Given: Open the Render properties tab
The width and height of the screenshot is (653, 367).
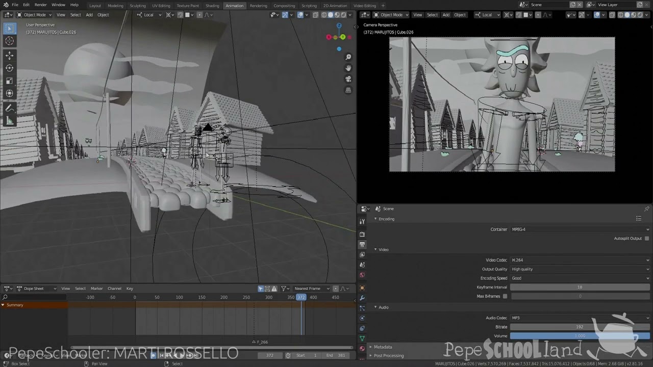Looking at the screenshot, I should point(362,234).
